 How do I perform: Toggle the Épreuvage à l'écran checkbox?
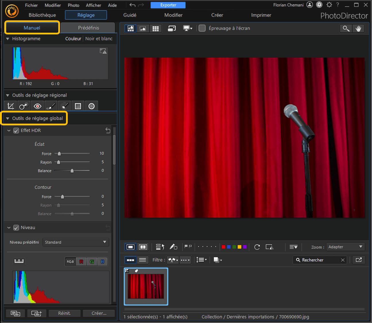click(x=202, y=28)
